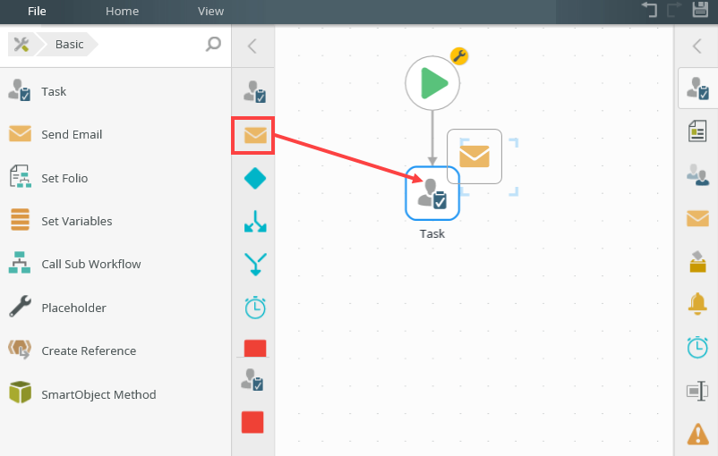Open the clock Deadline tab in right panel
The height and width of the screenshot is (456, 718).
[x=697, y=347]
